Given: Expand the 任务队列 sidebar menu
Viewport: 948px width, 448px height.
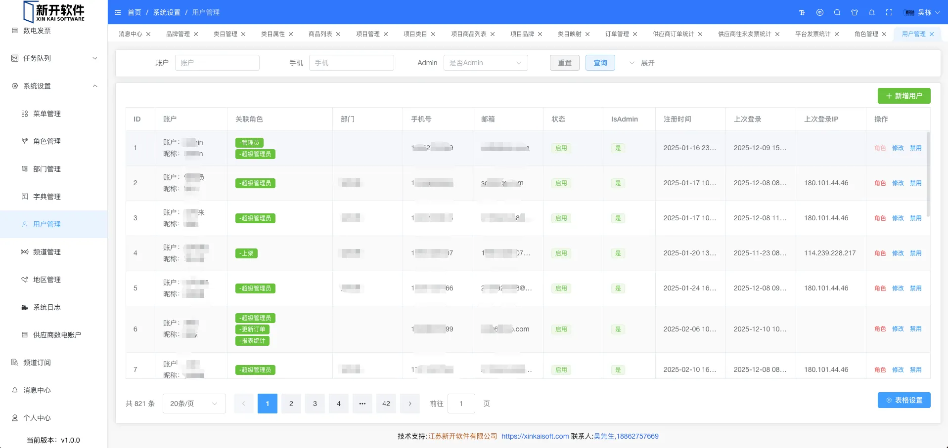Looking at the screenshot, I should pos(54,58).
